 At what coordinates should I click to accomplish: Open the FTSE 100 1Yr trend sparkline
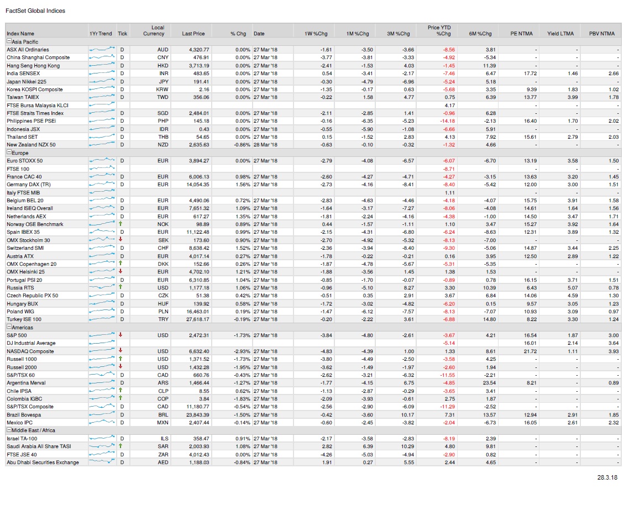(x=102, y=169)
